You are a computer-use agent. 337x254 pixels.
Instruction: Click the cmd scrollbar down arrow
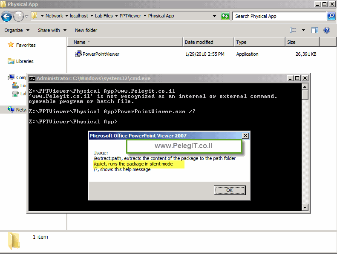click(x=305, y=207)
